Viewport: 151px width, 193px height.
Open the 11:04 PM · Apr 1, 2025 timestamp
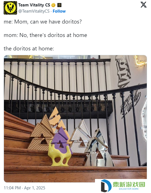click(24, 188)
